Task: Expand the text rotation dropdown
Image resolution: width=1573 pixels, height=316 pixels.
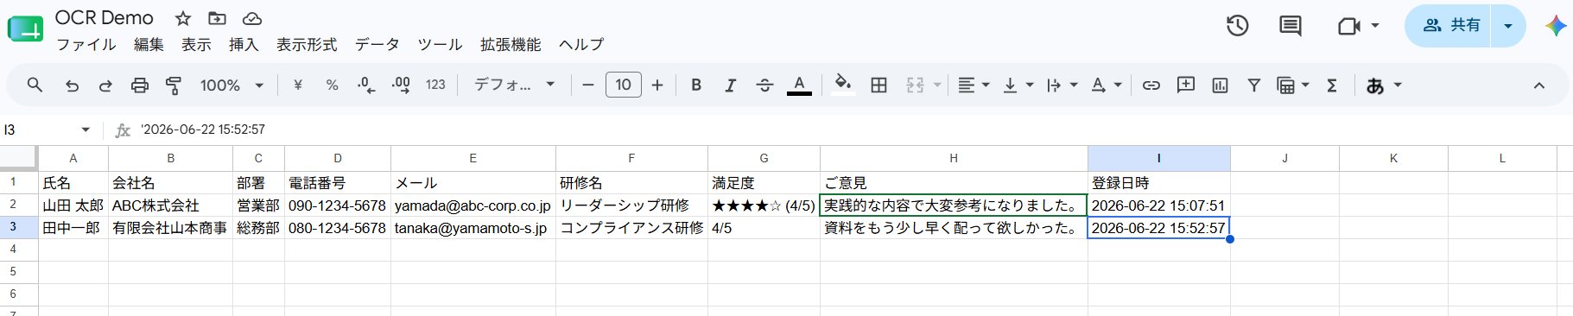Action: click(1118, 85)
